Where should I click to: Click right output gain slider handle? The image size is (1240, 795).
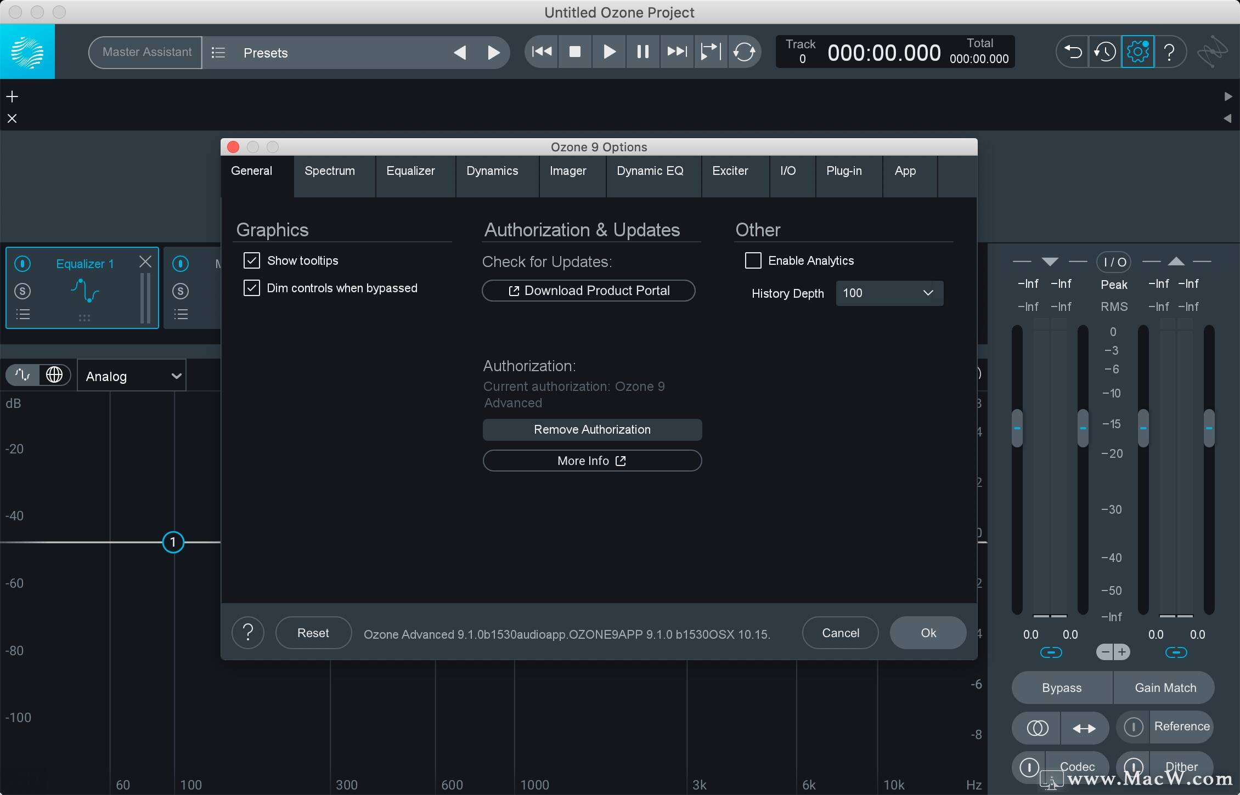(1209, 428)
